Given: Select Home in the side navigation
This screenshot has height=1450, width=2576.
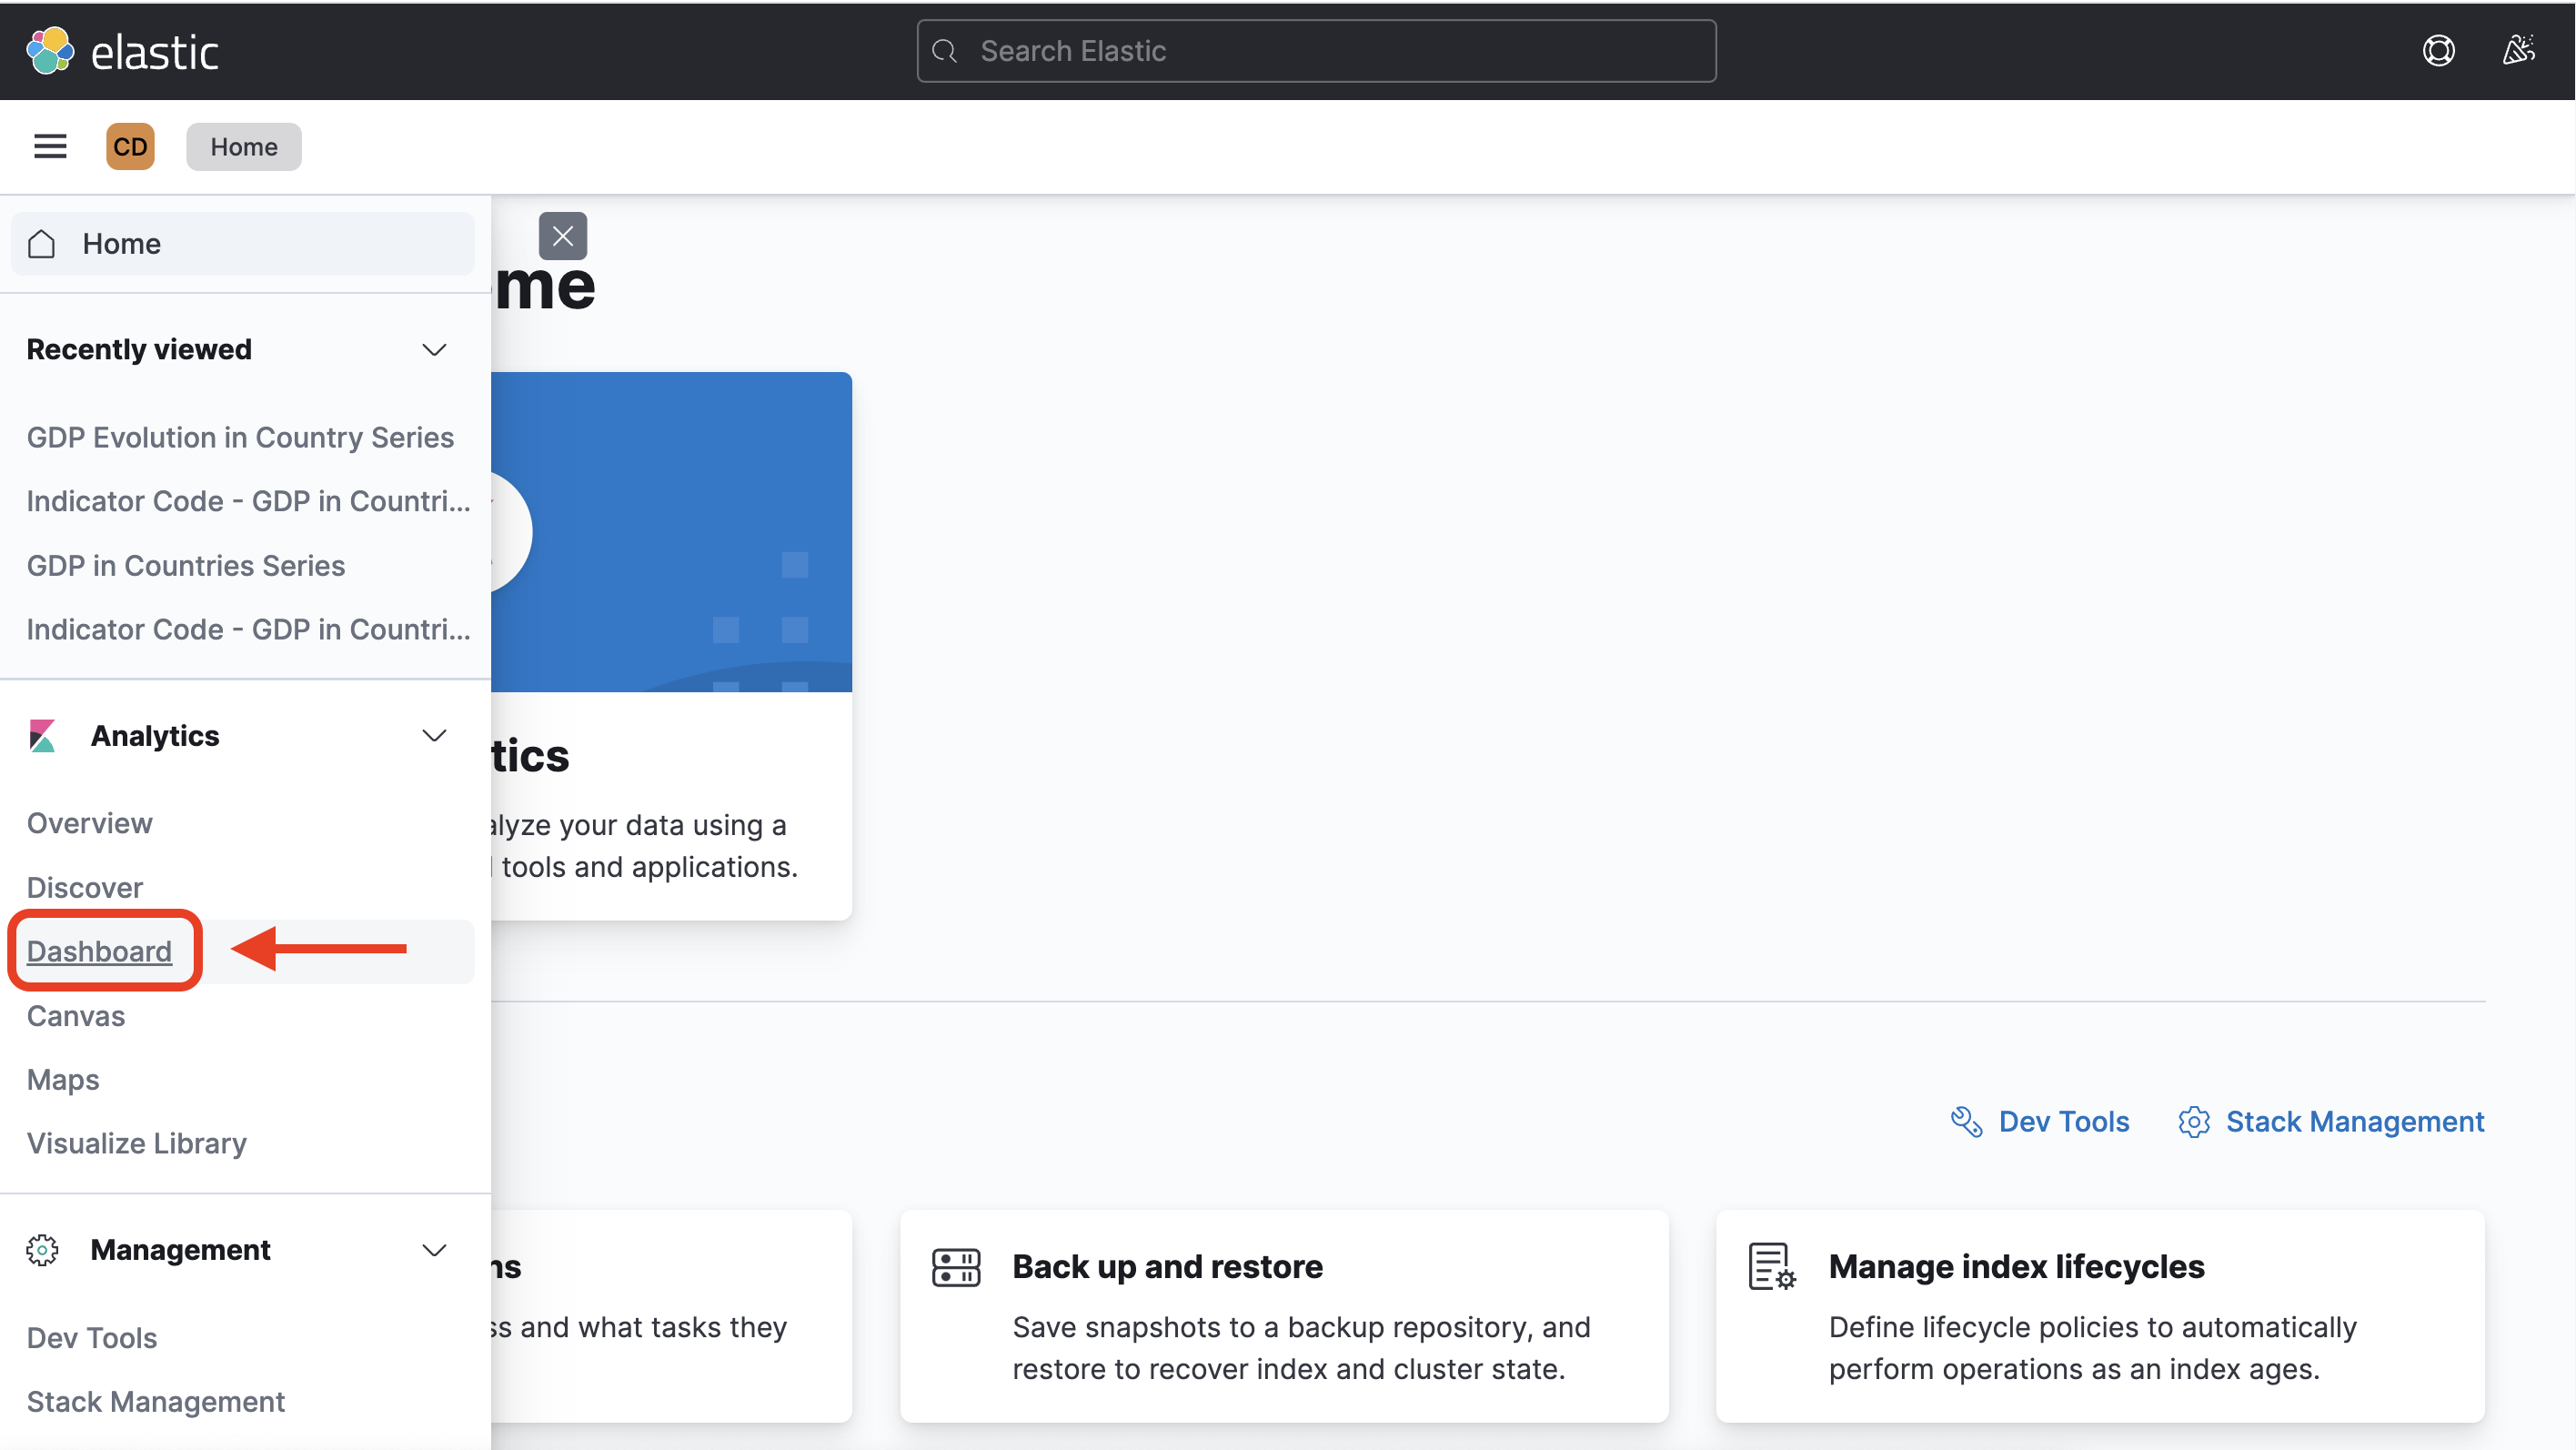Looking at the screenshot, I should (243, 244).
